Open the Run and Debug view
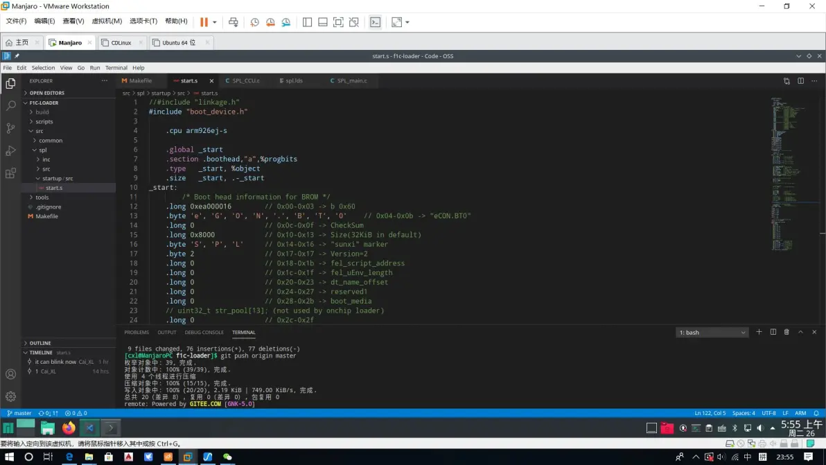 [10, 151]
